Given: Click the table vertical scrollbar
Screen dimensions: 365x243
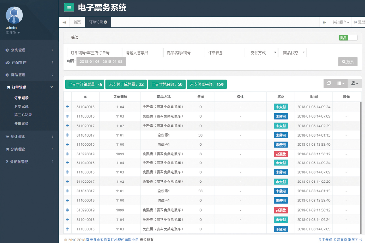Looking at the screenshot, I should coord(361,168).
